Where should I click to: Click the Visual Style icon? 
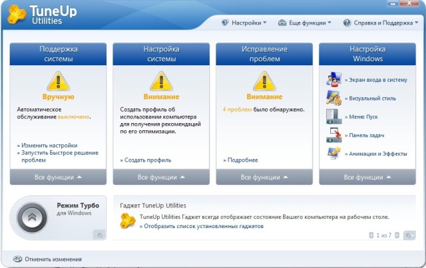click(333, 98)
